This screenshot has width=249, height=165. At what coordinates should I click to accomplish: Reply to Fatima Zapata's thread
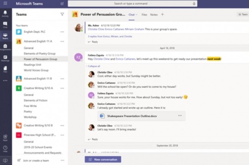pyautogui.click(x=93, y=139)
